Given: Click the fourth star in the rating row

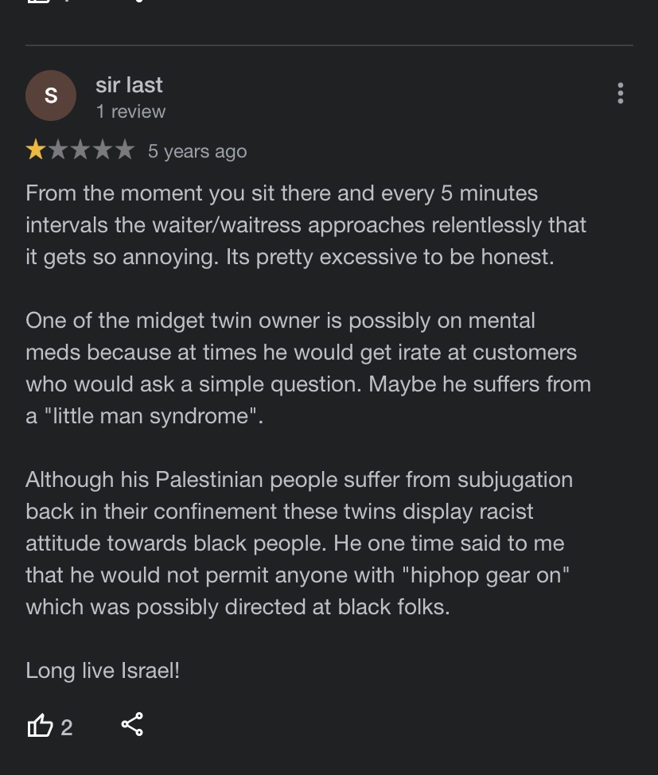Looking at the screenshot, I should [x=103, y=150].
